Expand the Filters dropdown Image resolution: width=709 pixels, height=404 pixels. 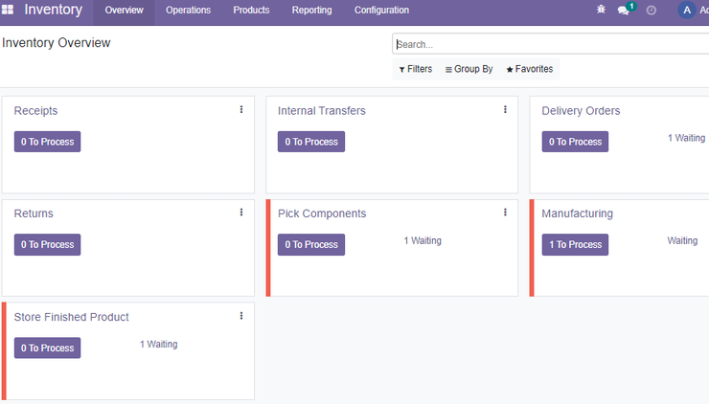(x=416, y=69)
